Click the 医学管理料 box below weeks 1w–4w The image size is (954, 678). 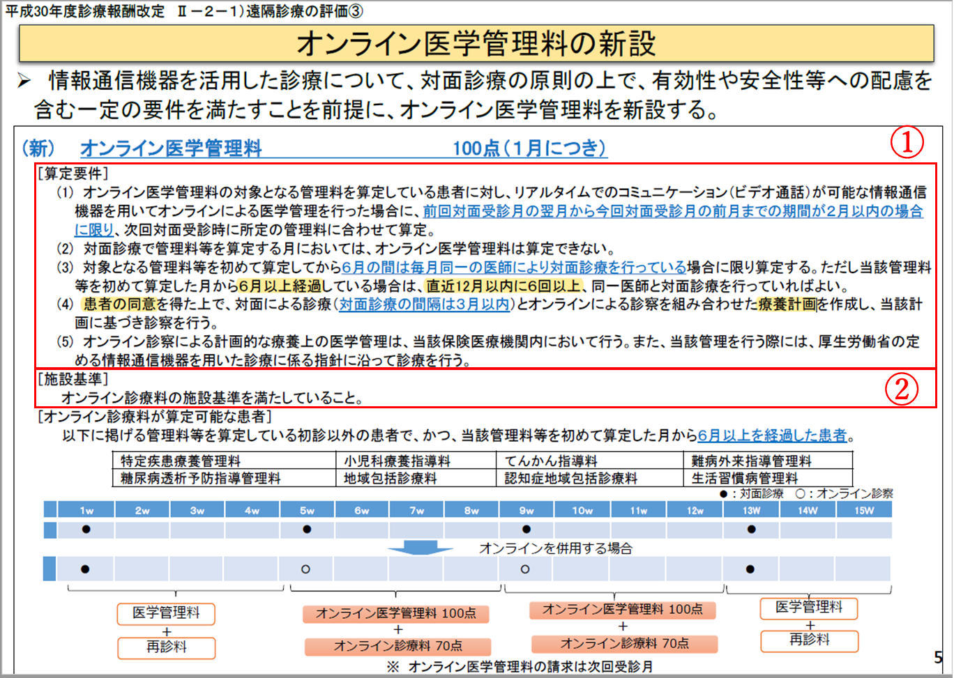pyautogui.click(x=166, y=613)
